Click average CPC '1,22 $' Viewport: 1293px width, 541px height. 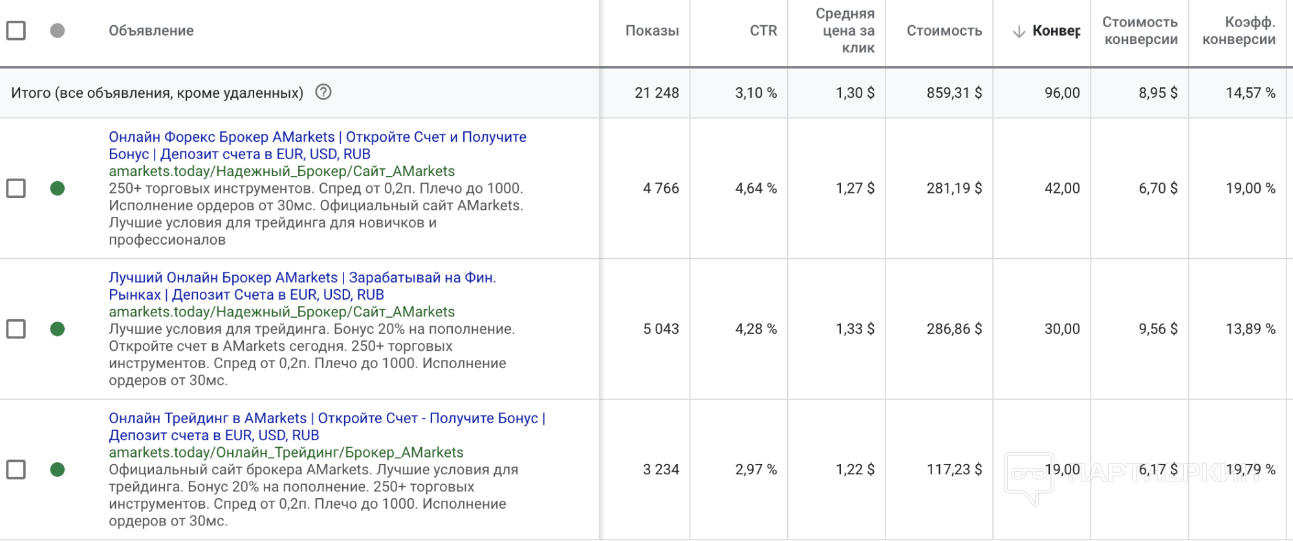(x=855, y=469)
